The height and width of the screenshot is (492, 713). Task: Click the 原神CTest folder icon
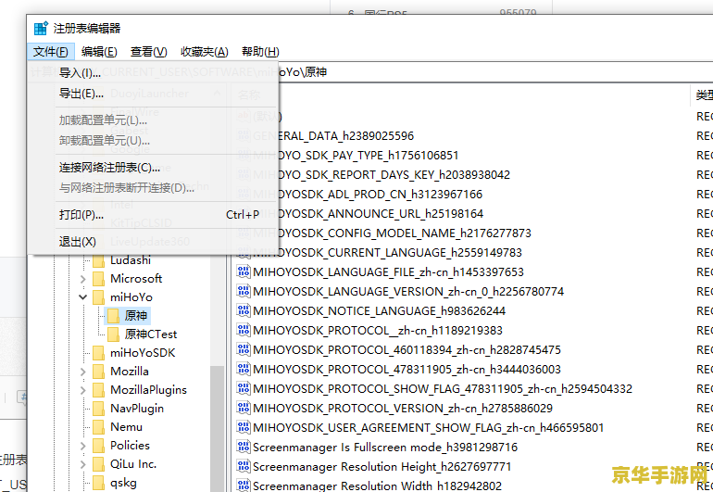pyautogui.click(x=113, y=334)
